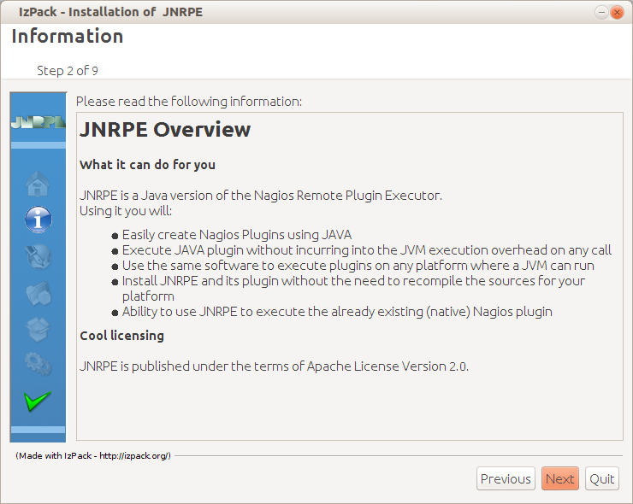633x504 pixels.
Task: Click the globe and pen license icon
Action: (38, 257)
